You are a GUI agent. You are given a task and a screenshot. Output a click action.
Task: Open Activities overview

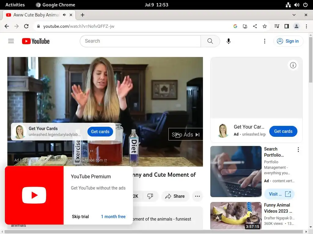click(x=15, y=5)
